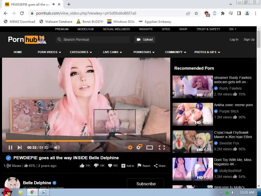Open the Sweetie Fox channel link
The height and width of the screenshot is (196, 261).
[229, 143]
